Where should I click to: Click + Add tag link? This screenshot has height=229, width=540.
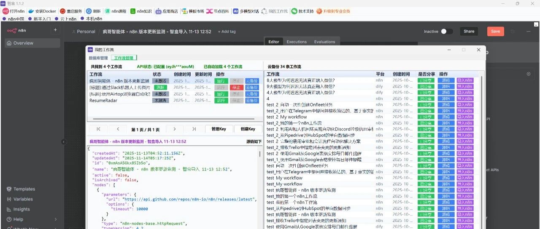tap(227, 32)
